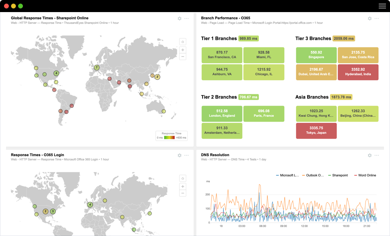This screenshot has height=236, width=390.
Task: Hide the Outlook series in DNS chart legend
Action: click(313, 175)
